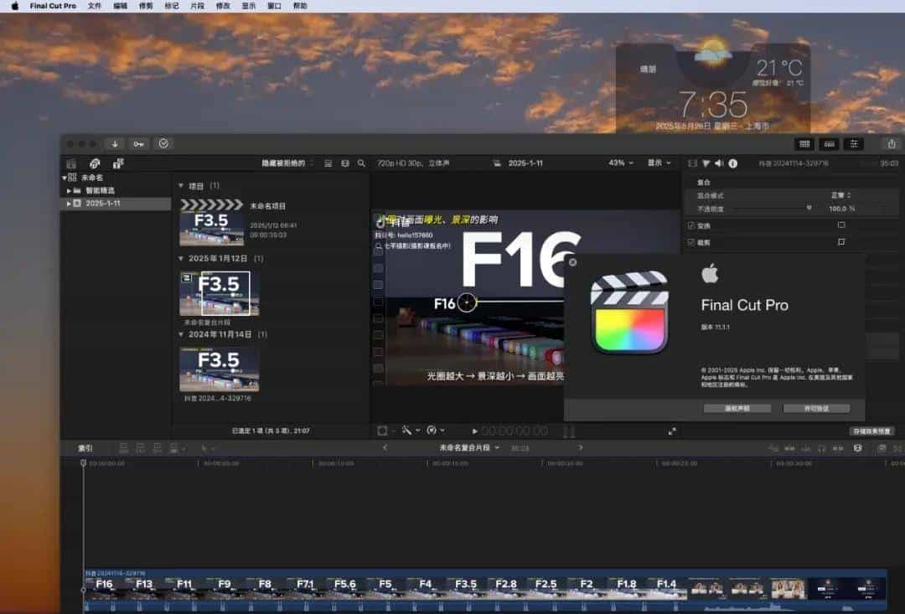Click the license button in the About dialog
The width and height of the screenshot is (905, 614).
816,409
